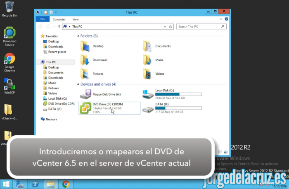Viewport: 289px width, 189px height.
Task: Select Local Disk (C:) in navigation tree
Action: tap(57, 98)
